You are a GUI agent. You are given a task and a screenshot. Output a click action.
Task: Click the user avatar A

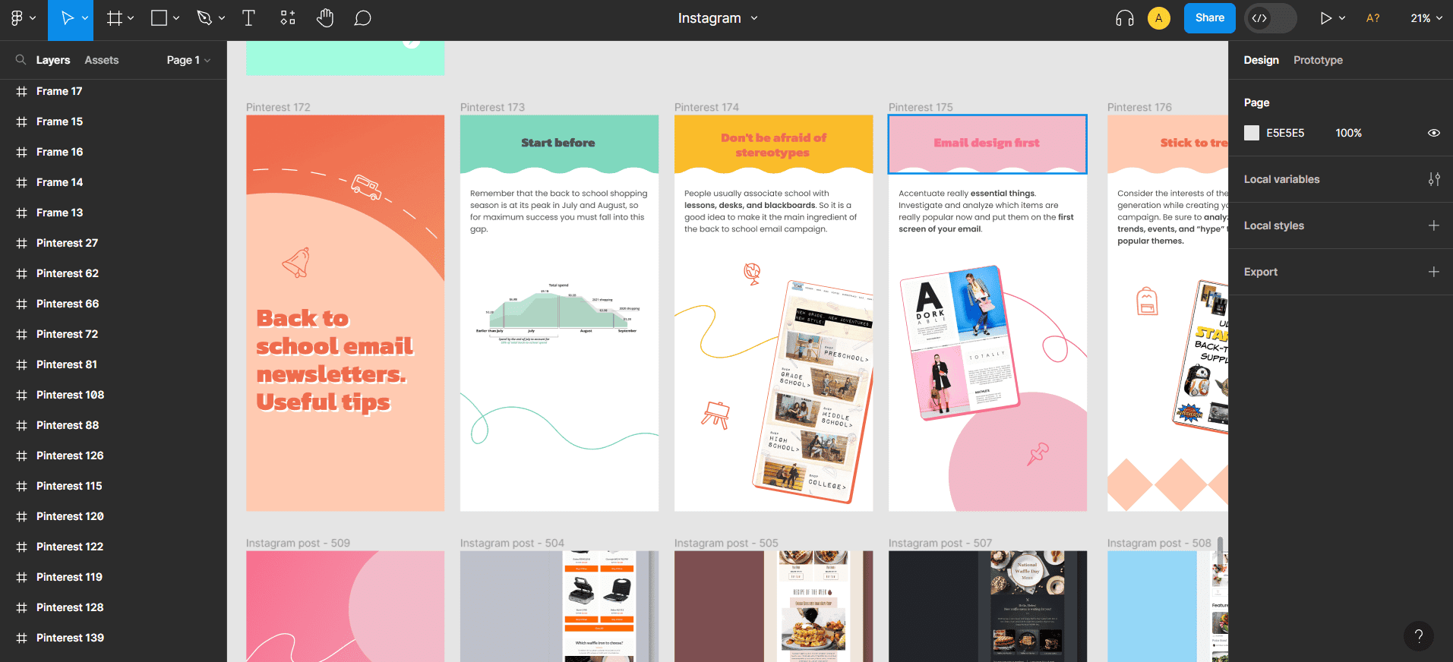1159,18
